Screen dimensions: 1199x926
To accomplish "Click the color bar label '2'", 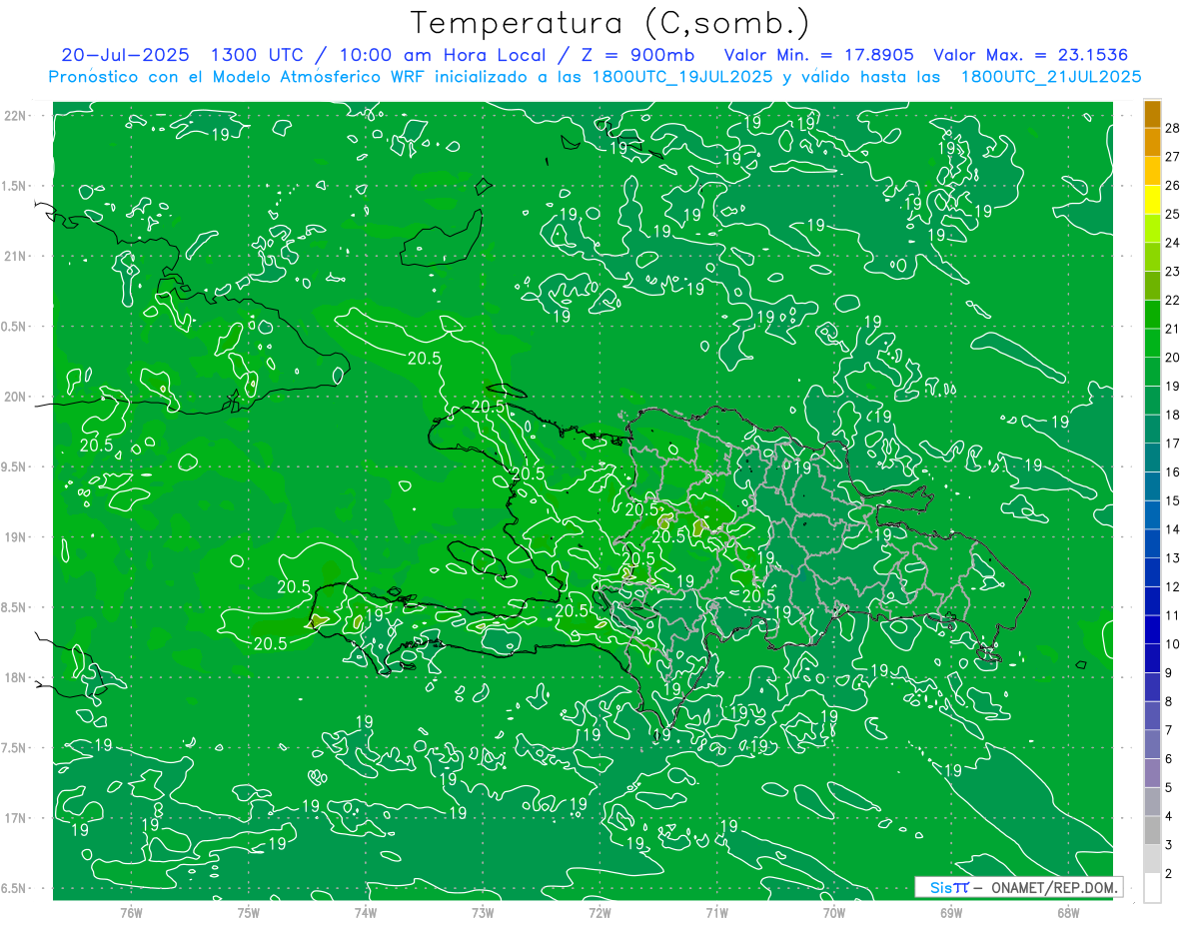I will click(1169, 873).
